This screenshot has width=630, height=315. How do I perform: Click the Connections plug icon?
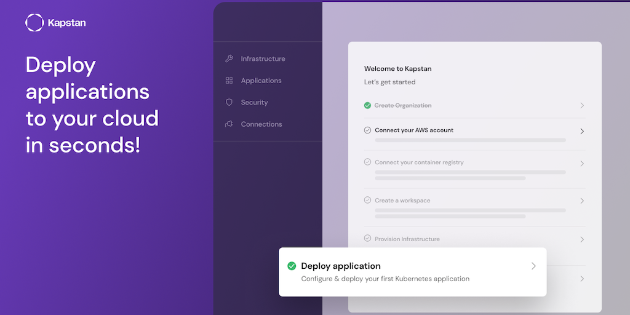coord(229,124)
